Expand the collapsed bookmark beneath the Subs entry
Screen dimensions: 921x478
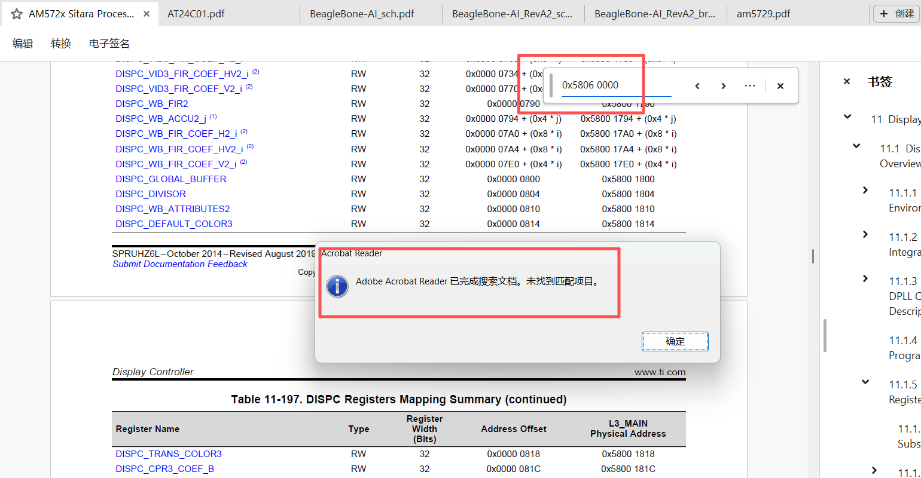point(874,470)
